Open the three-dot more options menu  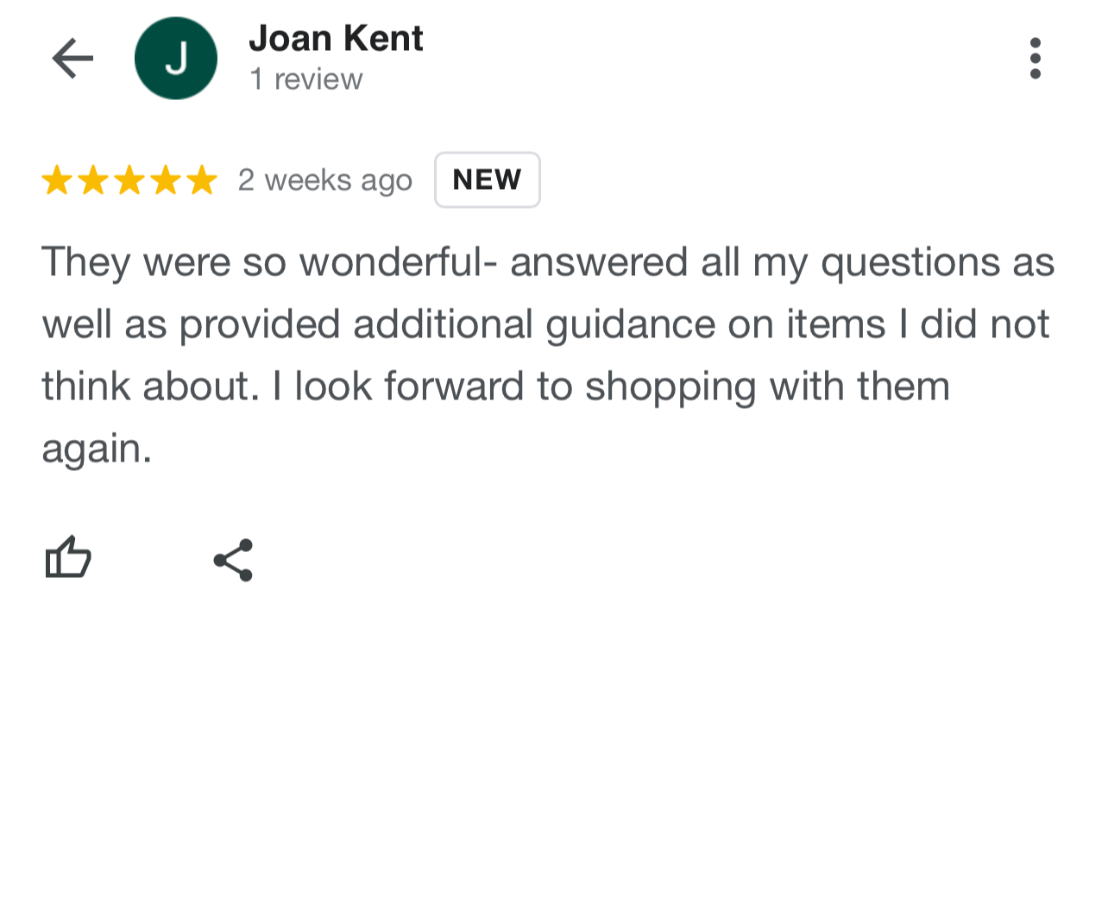click(1035, 59)
